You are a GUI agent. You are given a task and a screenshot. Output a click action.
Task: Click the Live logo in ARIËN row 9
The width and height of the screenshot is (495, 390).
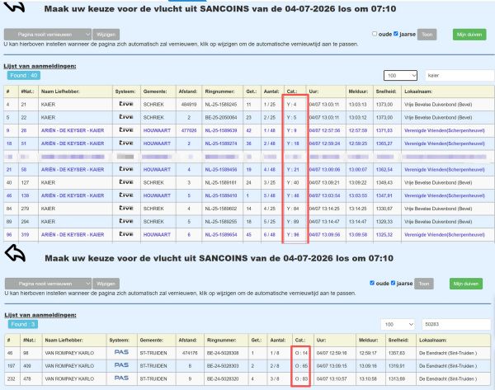tap(126, 130)
